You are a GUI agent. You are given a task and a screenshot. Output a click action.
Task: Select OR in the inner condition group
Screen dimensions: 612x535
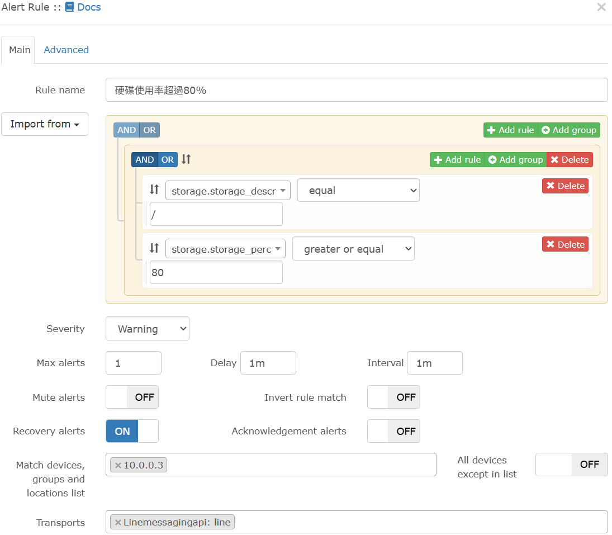coord(168,159)
